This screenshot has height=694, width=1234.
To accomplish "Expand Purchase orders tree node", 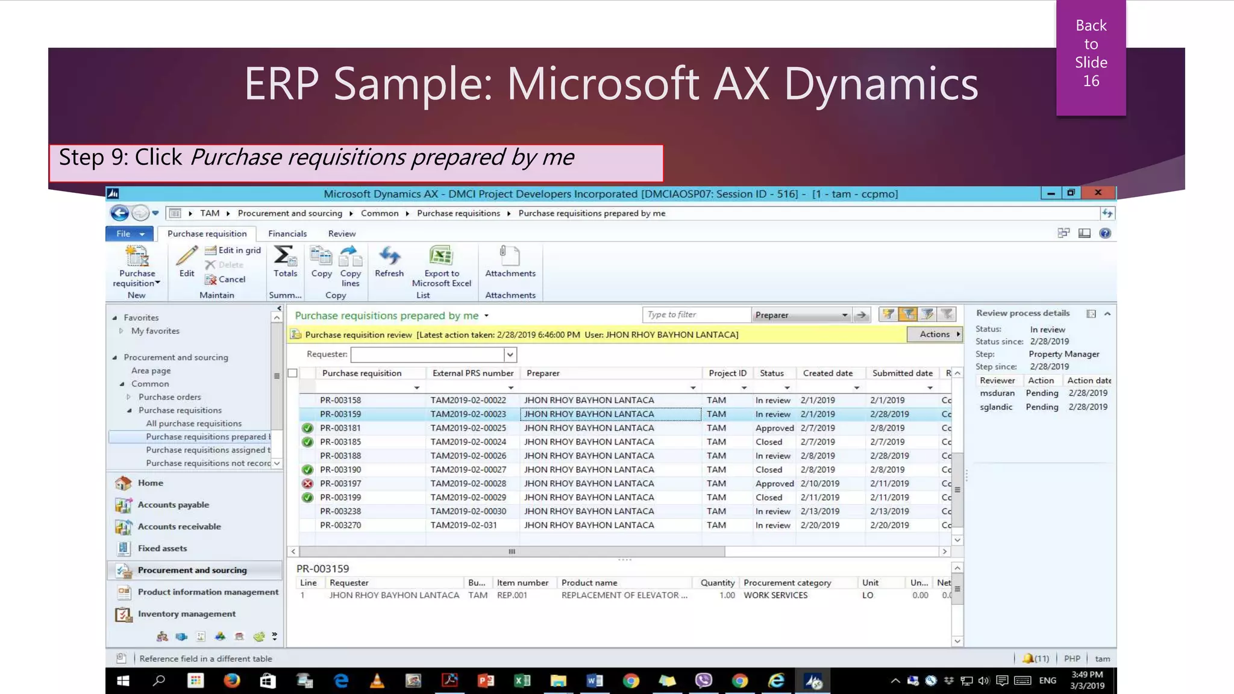I will [128, 397].
